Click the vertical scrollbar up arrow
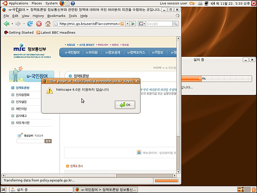257x193 pixels. click(x=179, y=39)
